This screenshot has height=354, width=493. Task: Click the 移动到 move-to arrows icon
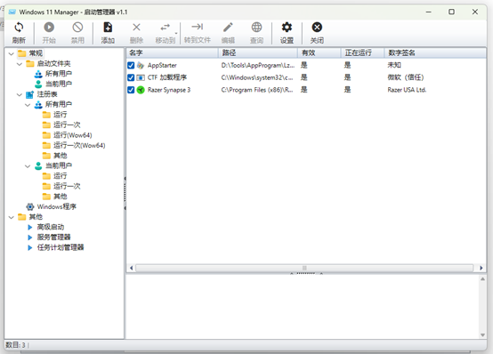[x=165, y=28]
